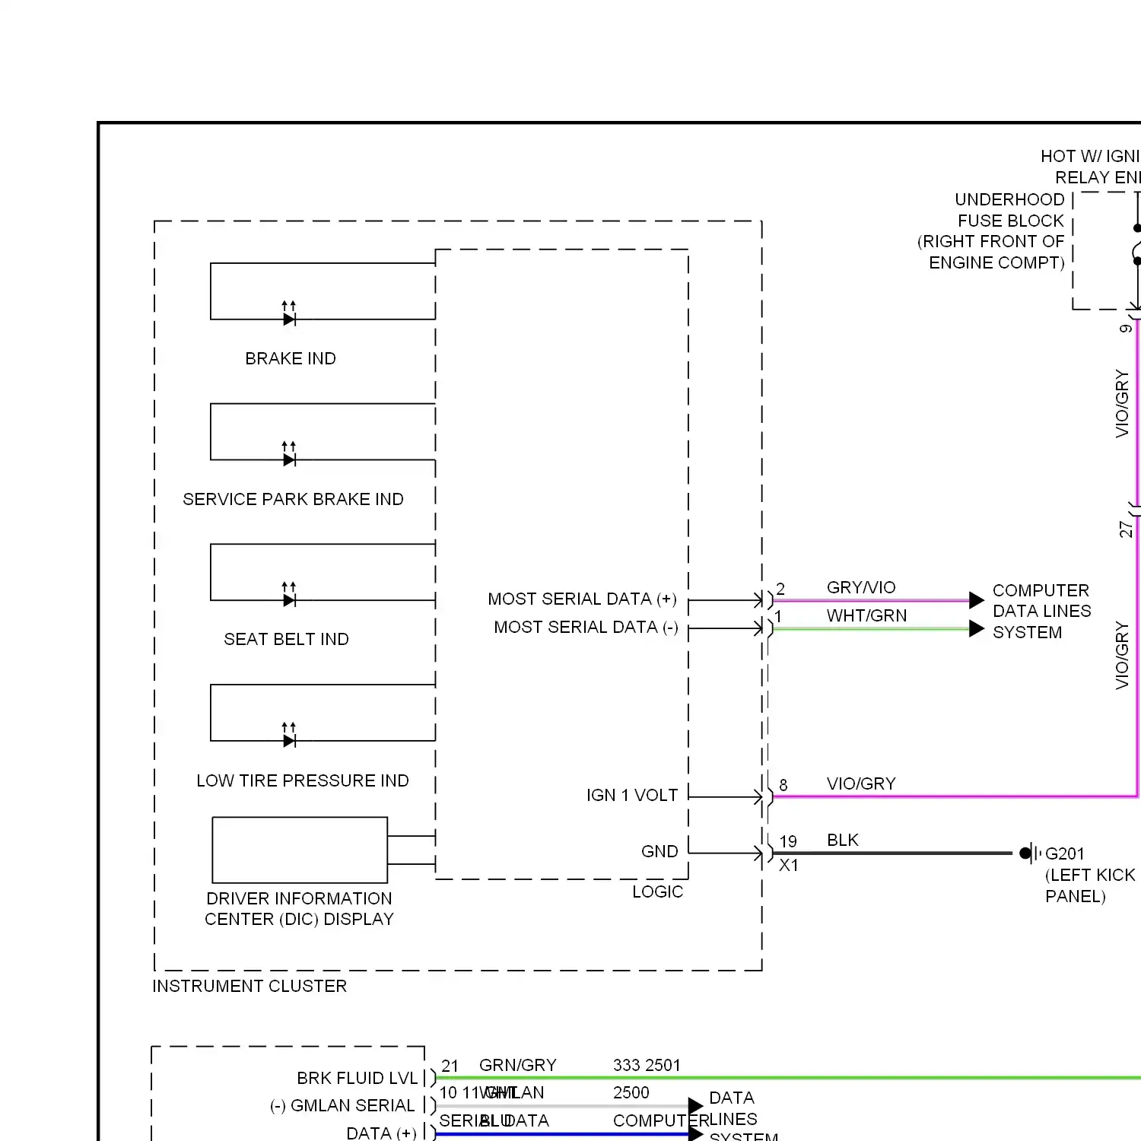Click the UNDERHOOD FUSE BLOCK label

(1009, 210)
